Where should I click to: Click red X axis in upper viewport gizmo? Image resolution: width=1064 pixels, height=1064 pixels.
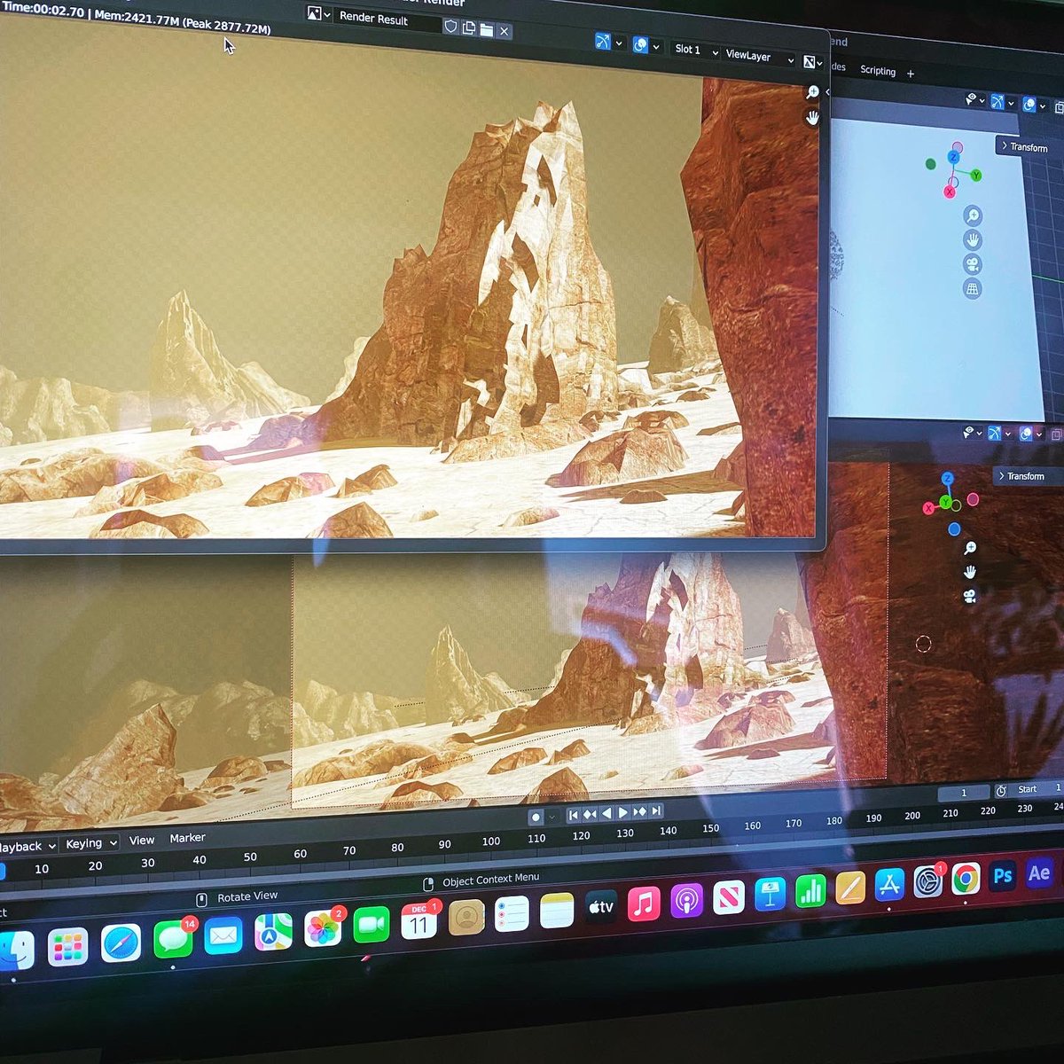tap(950, 192)
